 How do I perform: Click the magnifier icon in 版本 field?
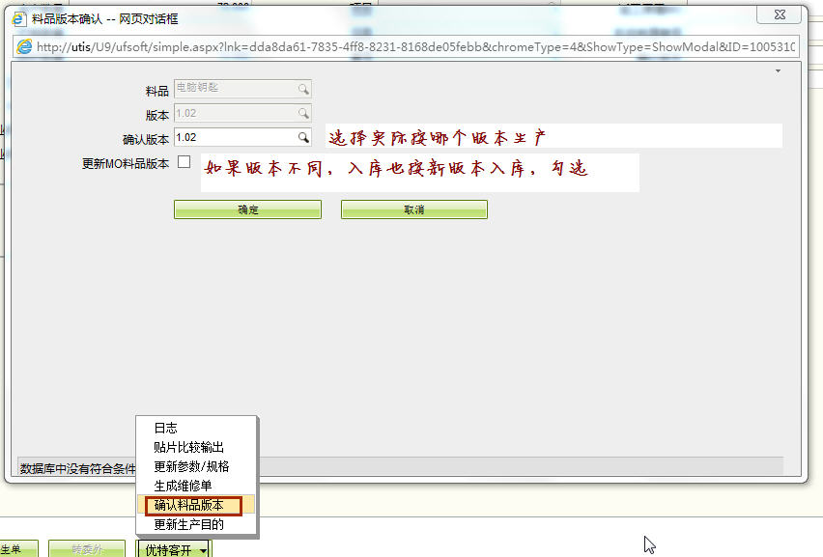tap(303, 114)
